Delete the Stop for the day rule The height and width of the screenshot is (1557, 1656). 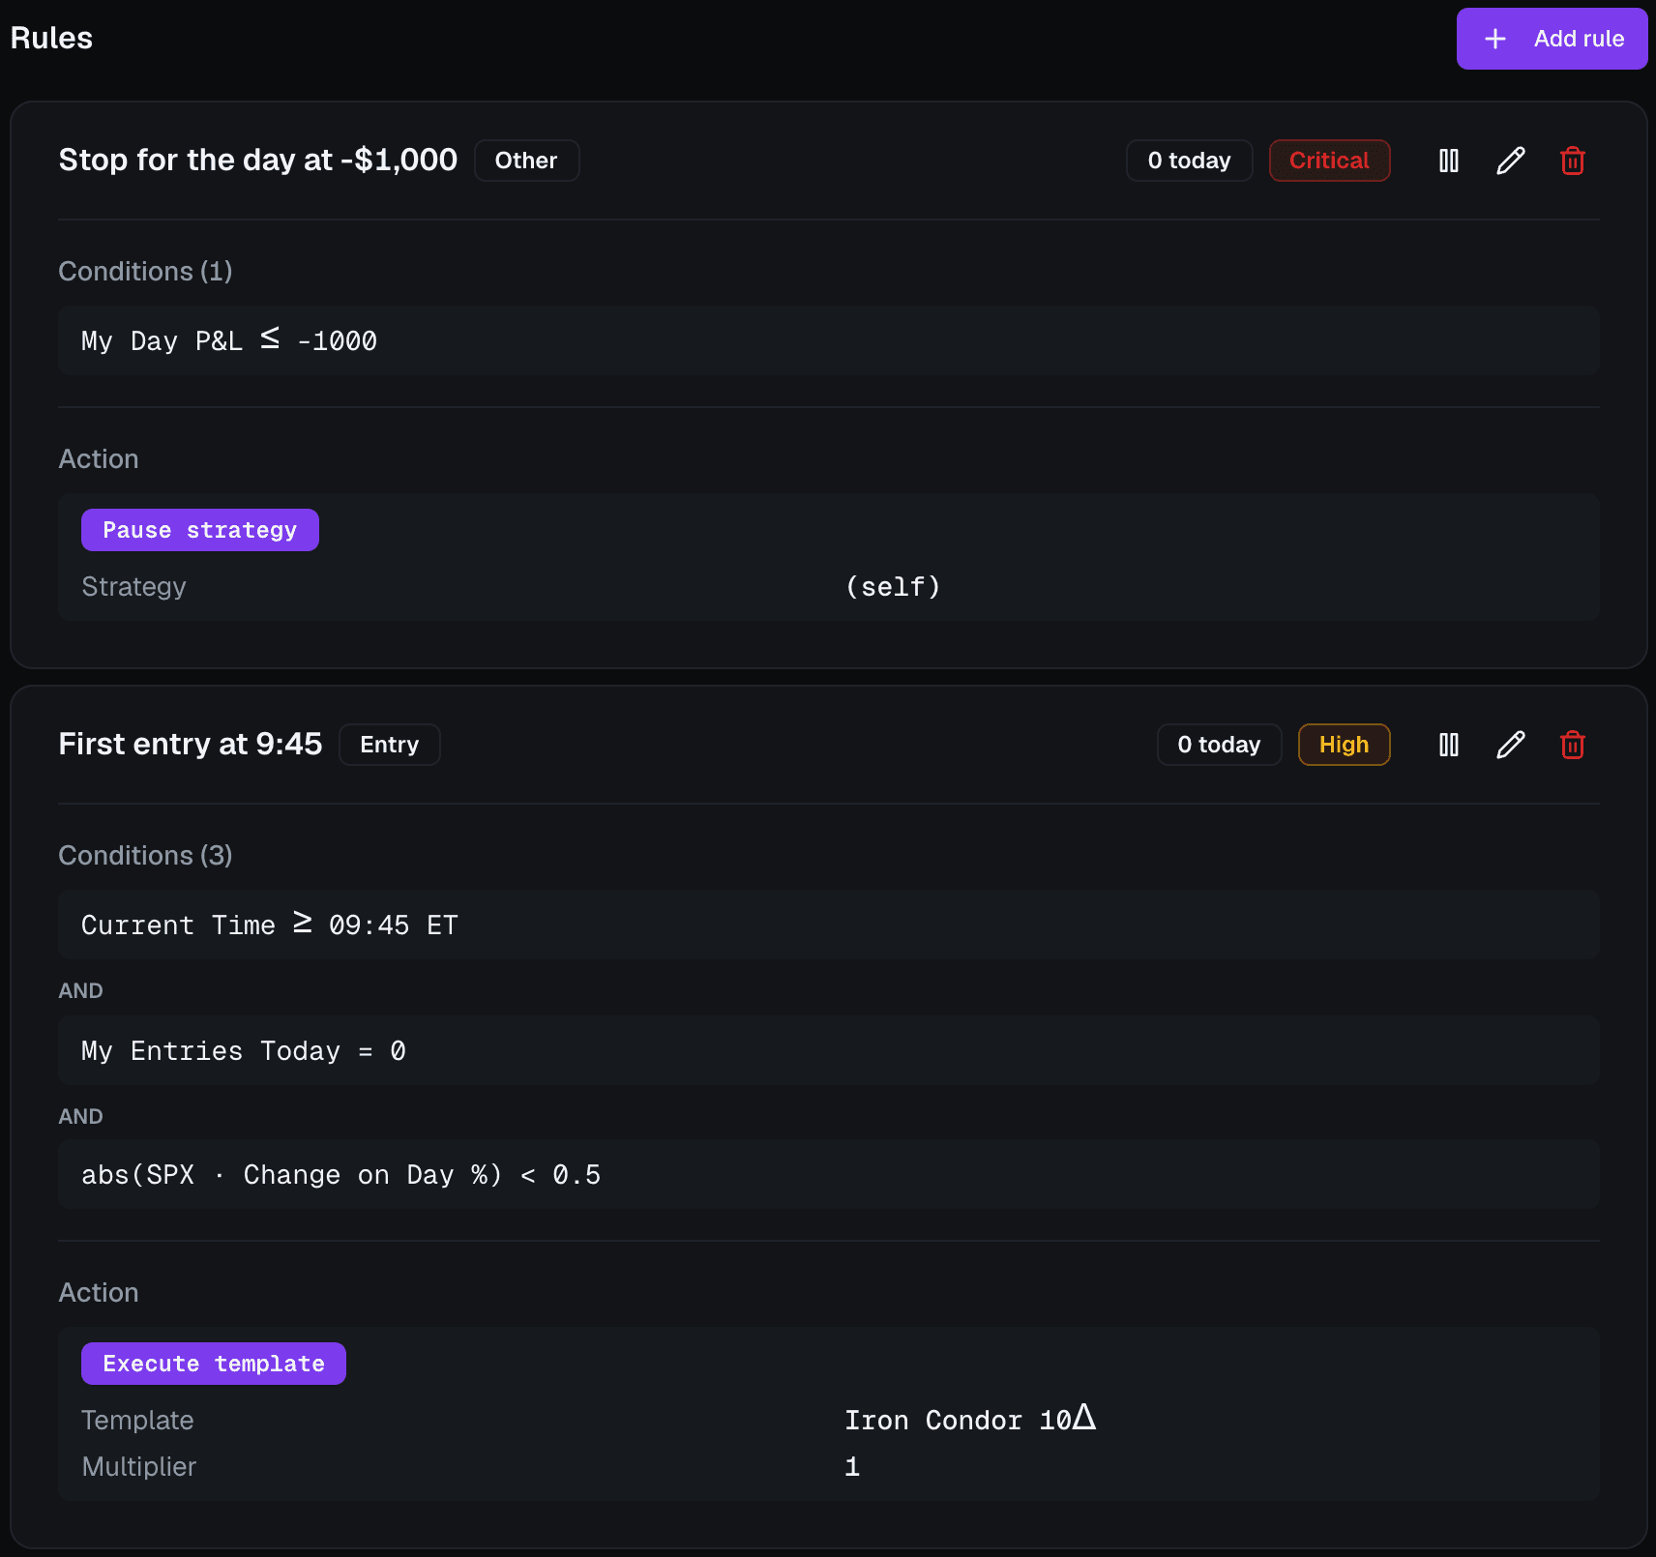[1572, 161]
